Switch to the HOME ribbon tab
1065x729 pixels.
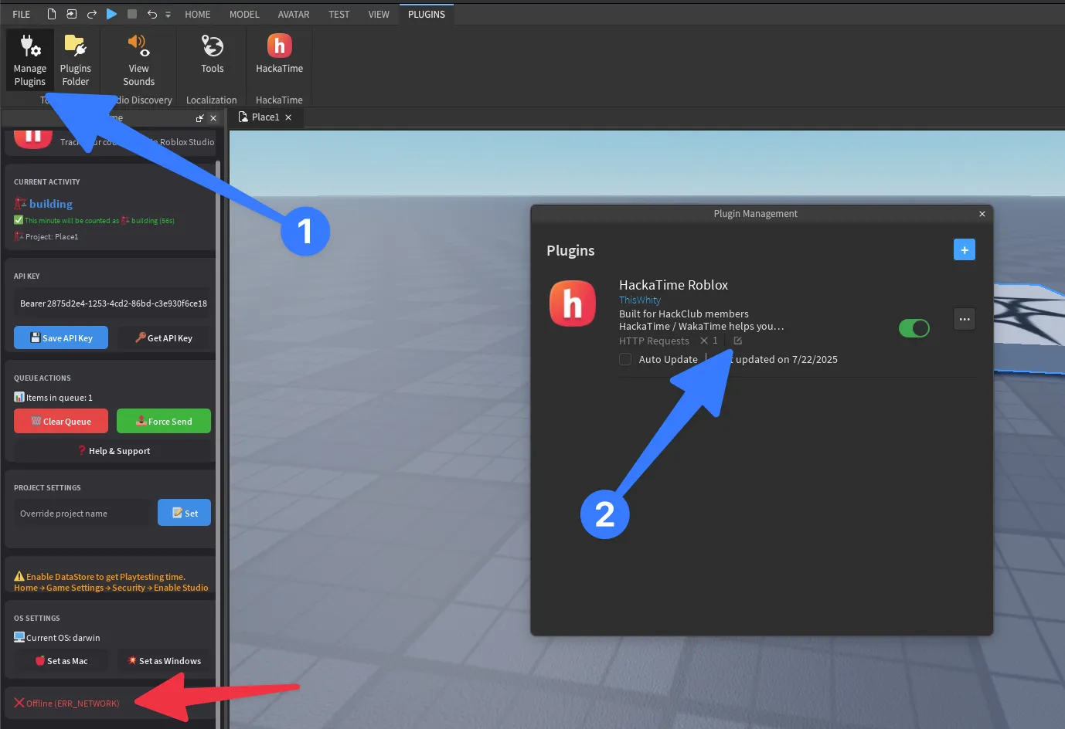click(198, 14)
